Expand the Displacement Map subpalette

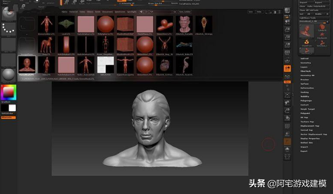[x=310, y=126]
